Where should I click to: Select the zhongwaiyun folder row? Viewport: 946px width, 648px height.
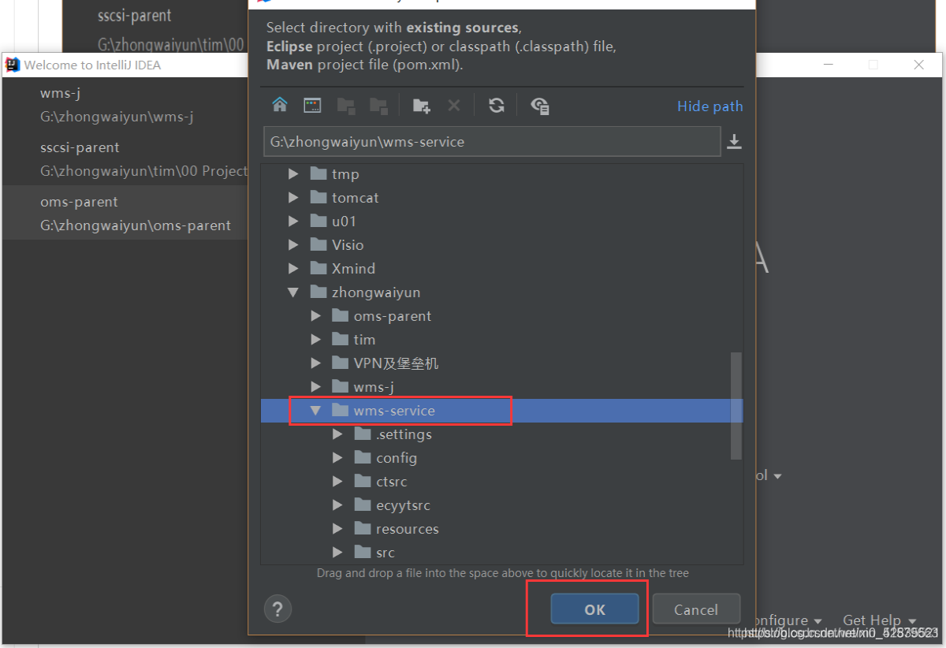pyautogui.click(x=501, y=292)
